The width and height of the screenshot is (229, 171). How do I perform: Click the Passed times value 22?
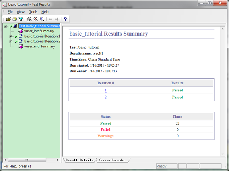click(x=177, y=123)
